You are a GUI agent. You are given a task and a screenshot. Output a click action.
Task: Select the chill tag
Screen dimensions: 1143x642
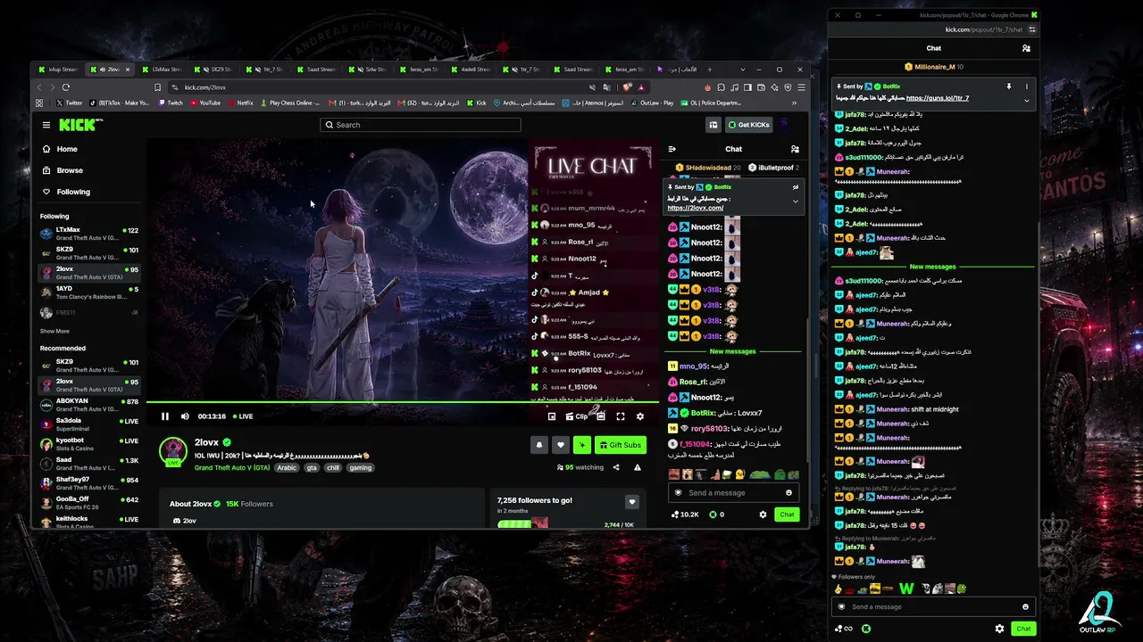(333, 468)
